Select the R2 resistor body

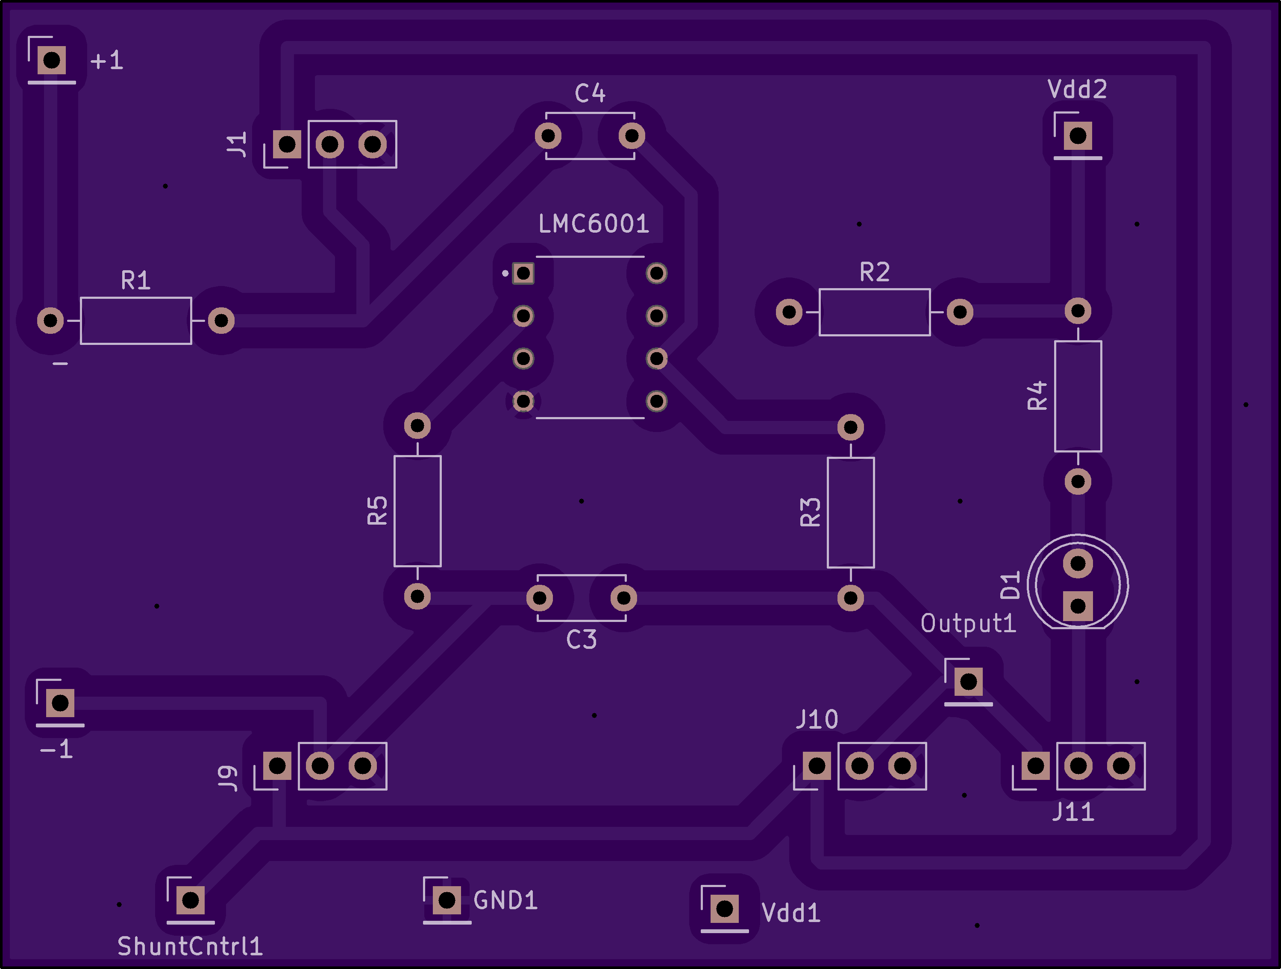point(875,312)
